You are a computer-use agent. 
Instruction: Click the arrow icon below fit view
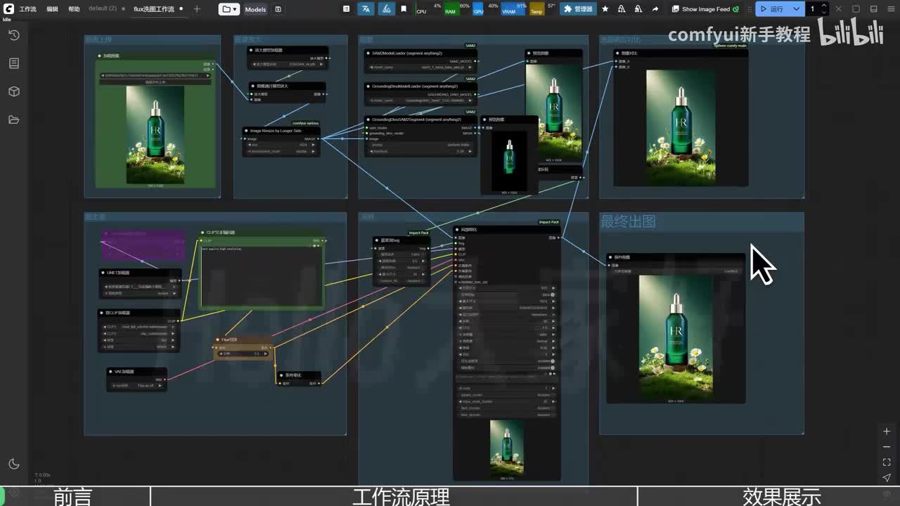887,478
